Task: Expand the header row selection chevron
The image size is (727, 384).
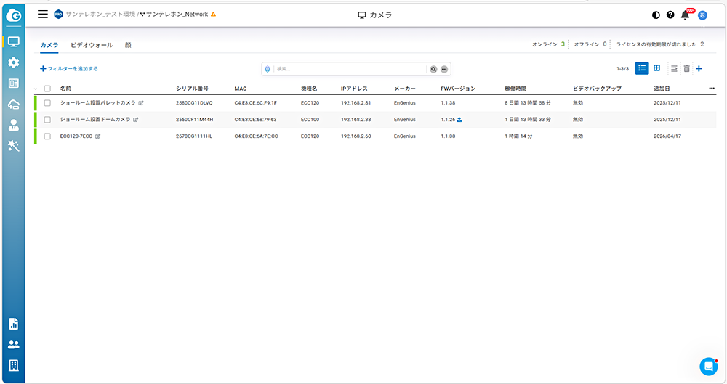Action: [36, 89]
